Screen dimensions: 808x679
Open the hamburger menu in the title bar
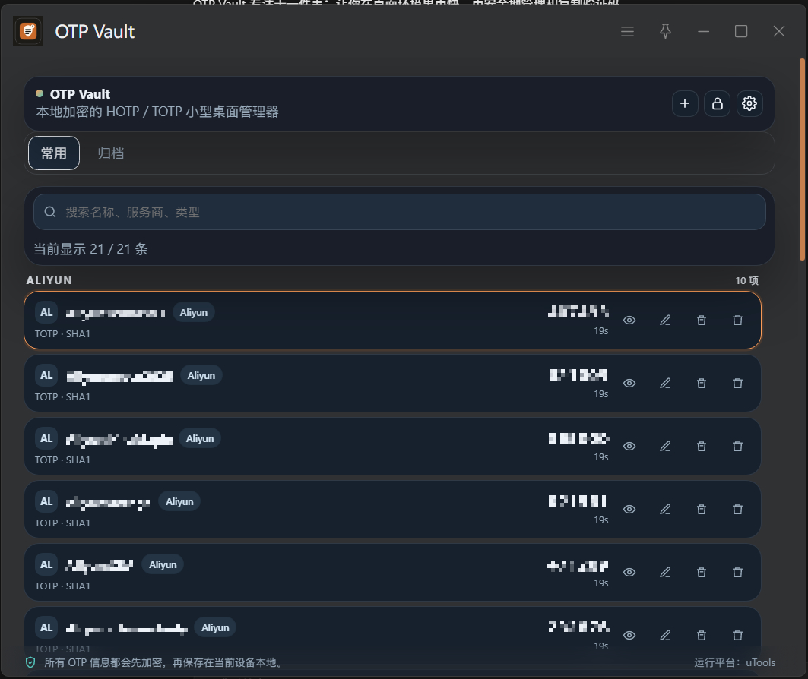coord(627,31)
